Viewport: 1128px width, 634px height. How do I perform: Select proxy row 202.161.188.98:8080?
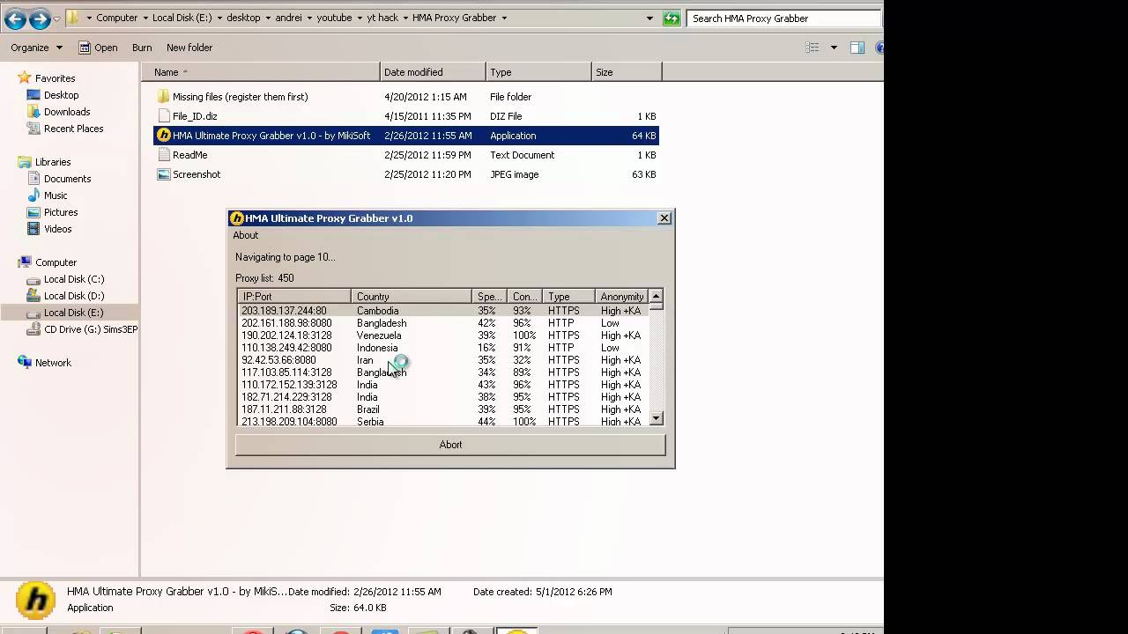point(443,323)
